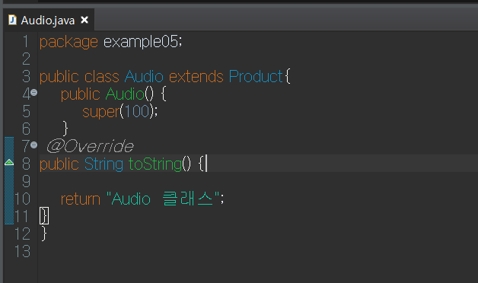Image resolution: width=478 pixels, height=283 pixels.
Task: Click the return keyword on line 10
Action: click(x=81, y=199)
